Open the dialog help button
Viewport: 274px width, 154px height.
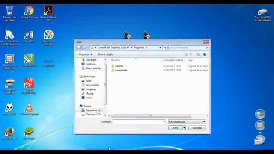205,54
